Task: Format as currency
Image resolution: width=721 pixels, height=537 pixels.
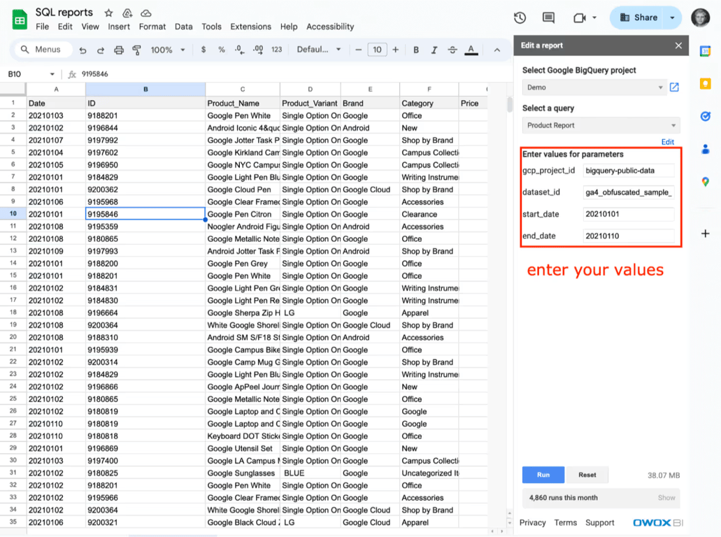Action: coord(204,50)
